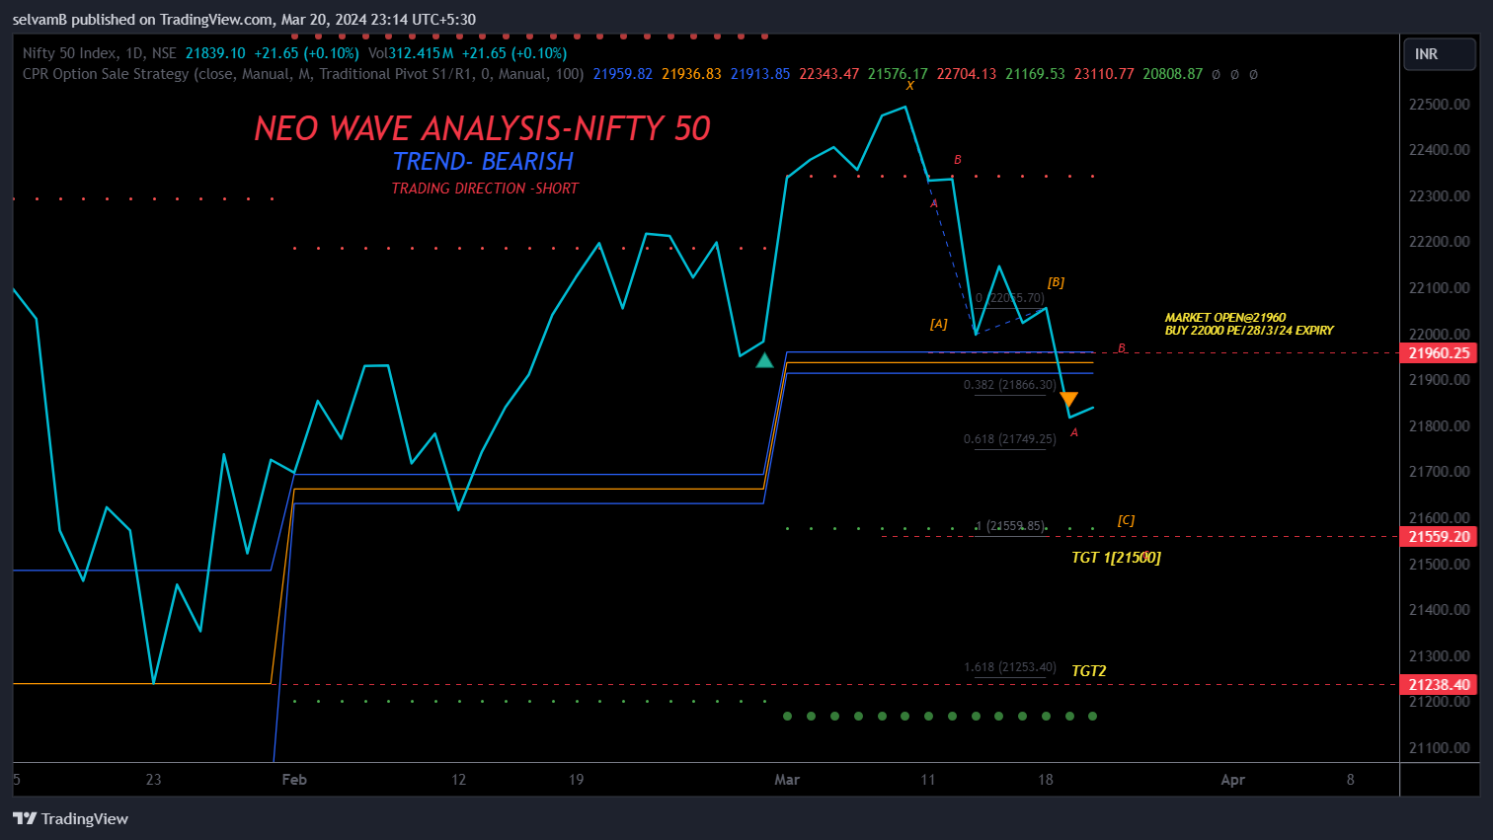The width and height of the screenshot is (1493, 840).
Task: Click the Mar label on the time axis
Action: tap(787, 780)
